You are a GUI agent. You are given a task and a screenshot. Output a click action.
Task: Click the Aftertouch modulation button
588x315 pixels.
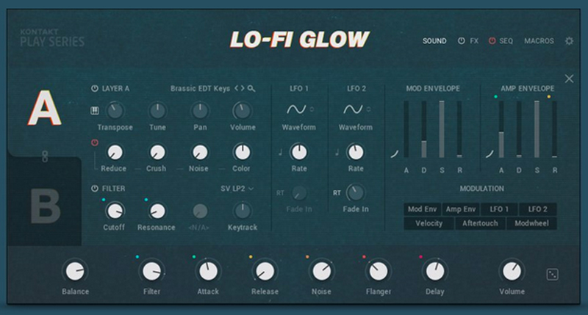click(480, 223)
